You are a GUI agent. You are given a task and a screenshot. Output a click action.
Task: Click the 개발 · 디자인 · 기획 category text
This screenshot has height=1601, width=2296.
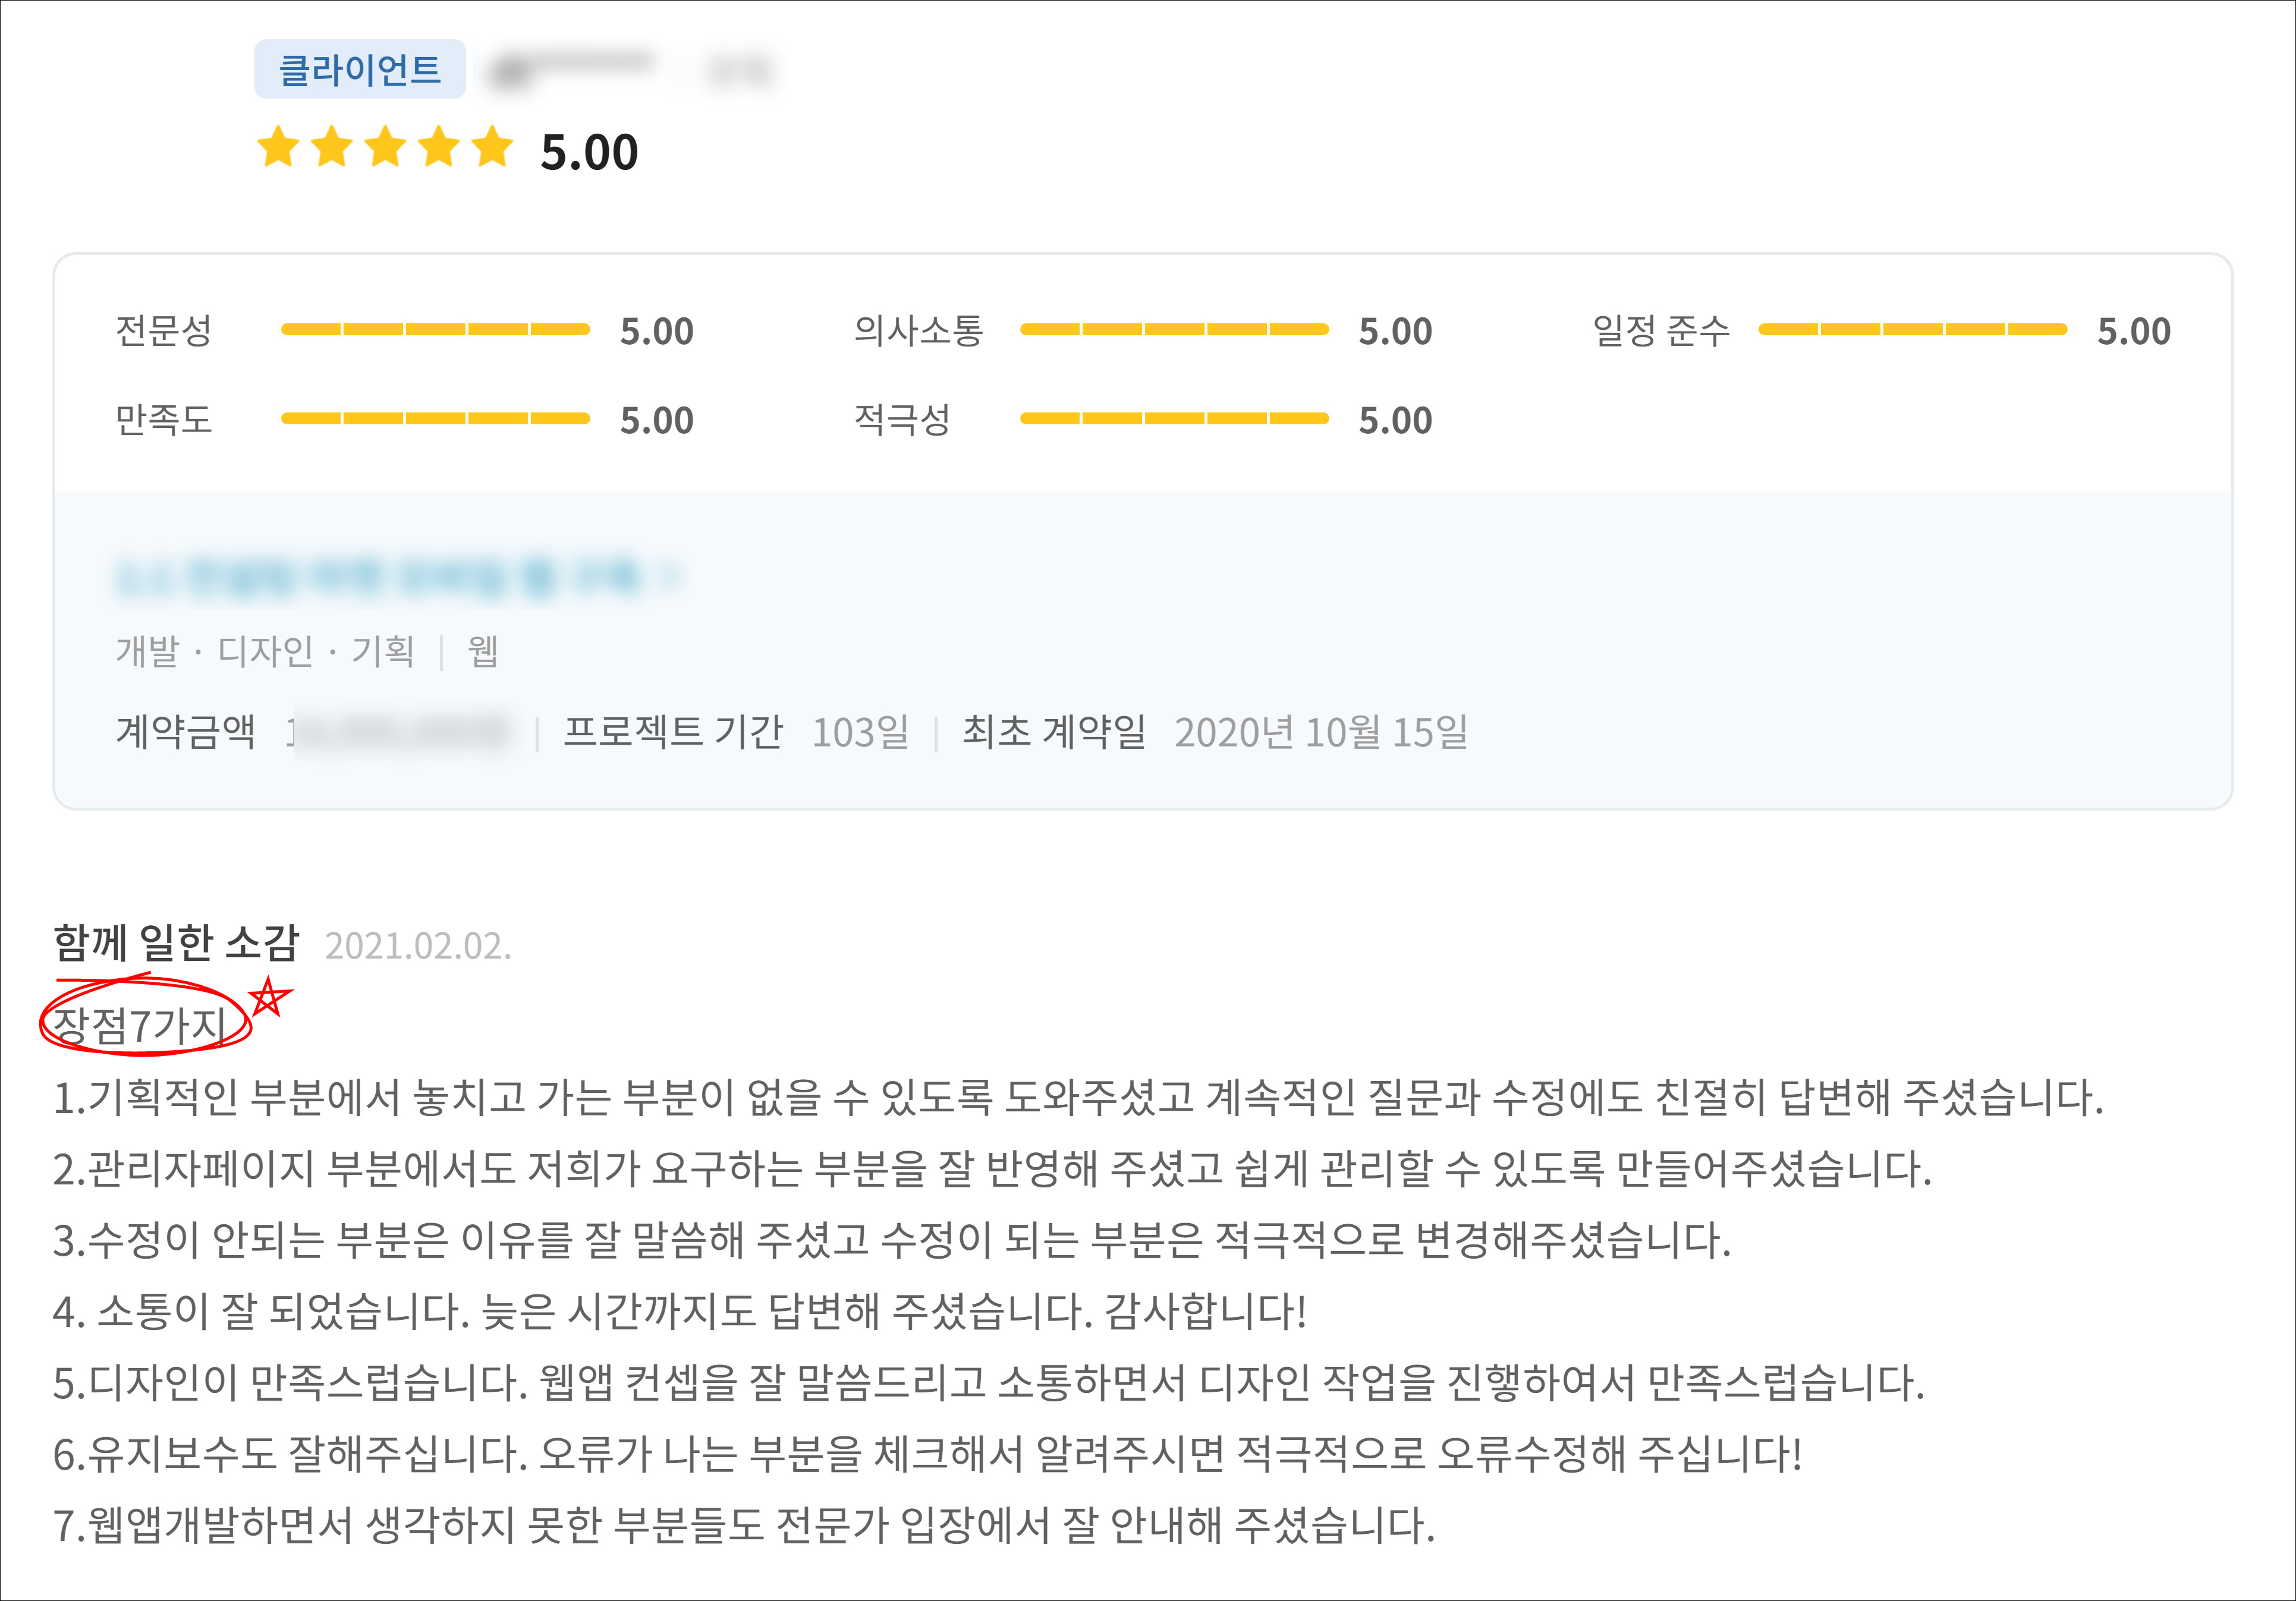coord(265,651)
